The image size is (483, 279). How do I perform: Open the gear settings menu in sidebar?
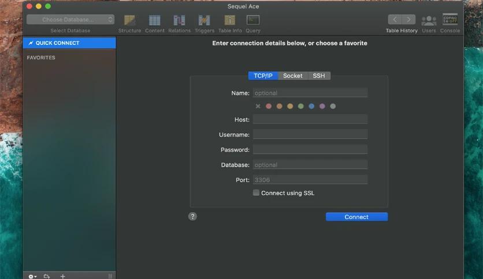[x=32, y=276]
